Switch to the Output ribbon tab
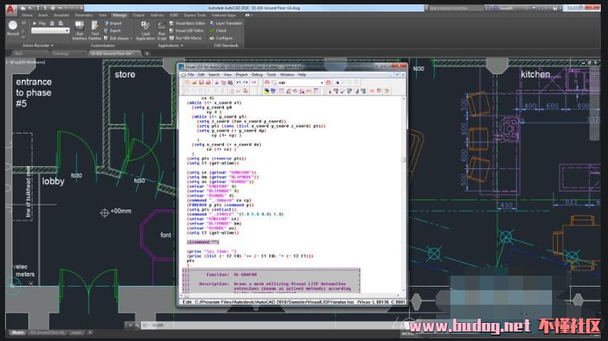Screen dimensions: 608x341 click(x=137, y=15)
